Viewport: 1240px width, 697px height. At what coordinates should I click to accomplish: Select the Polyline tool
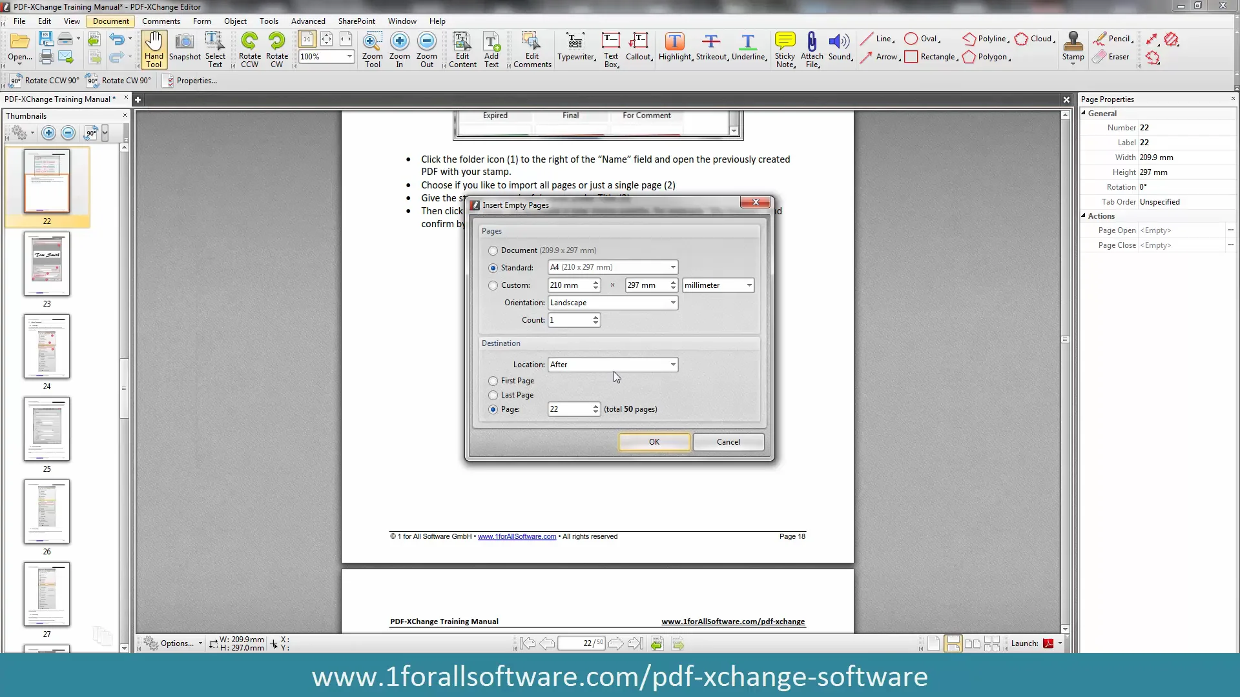tap(986, 39)
